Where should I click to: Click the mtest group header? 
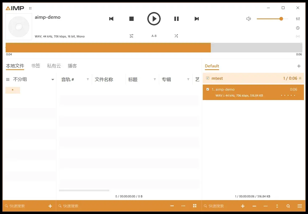(253, 78)
